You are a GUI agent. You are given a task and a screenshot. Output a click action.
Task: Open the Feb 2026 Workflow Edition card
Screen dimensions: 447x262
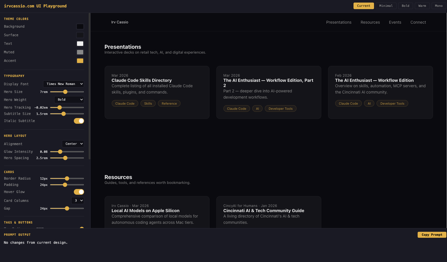[381, 92]
